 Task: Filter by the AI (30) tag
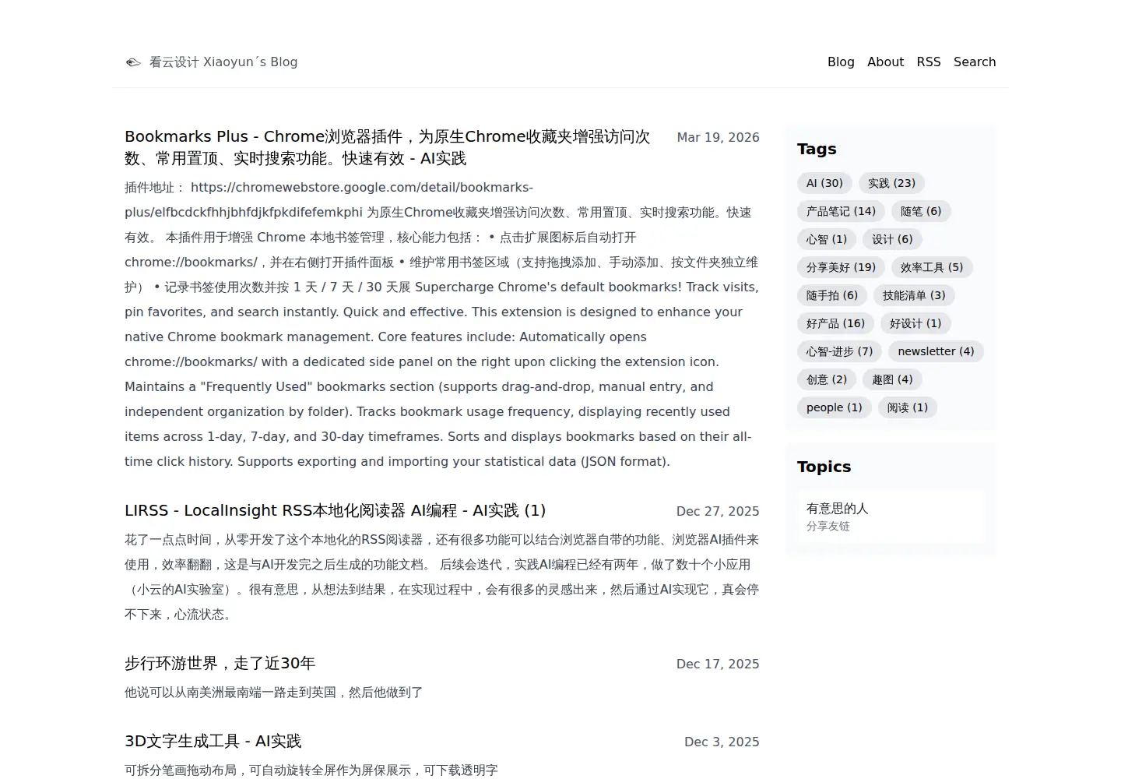pyautogui.click(x=824, y=183)
